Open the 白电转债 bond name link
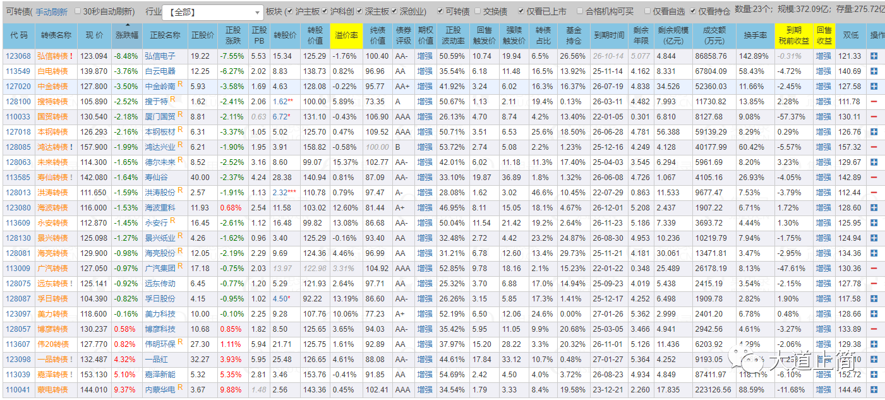 (x=52, y=71)
